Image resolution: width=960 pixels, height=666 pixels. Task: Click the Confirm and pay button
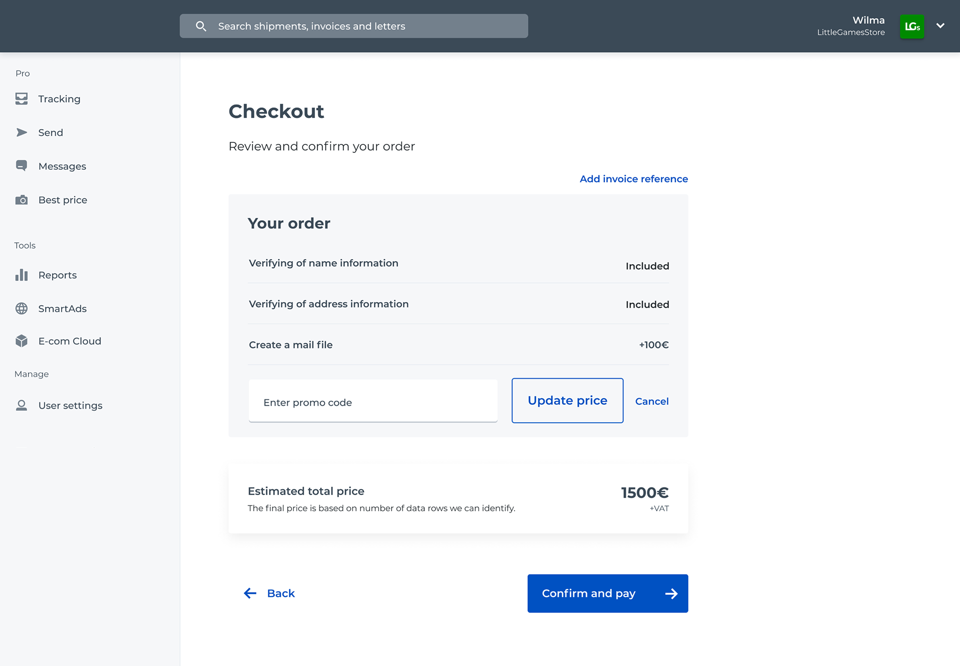(x=607, y=593)
